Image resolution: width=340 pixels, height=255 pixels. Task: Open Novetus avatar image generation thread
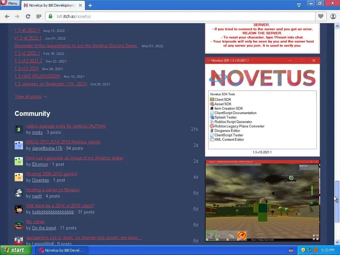75,158
